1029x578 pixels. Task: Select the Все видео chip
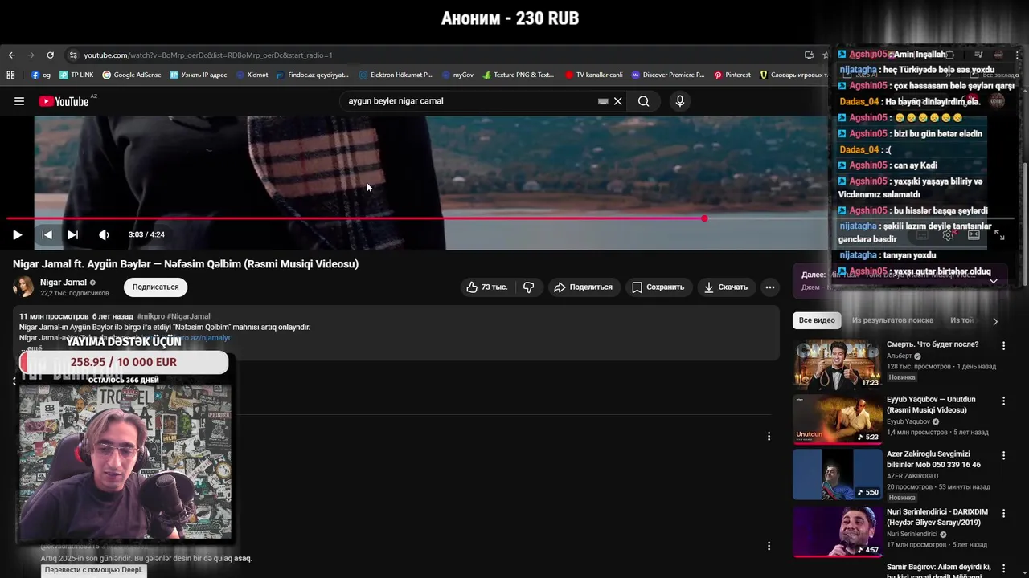pyautogui.click(x=817, y=320)
